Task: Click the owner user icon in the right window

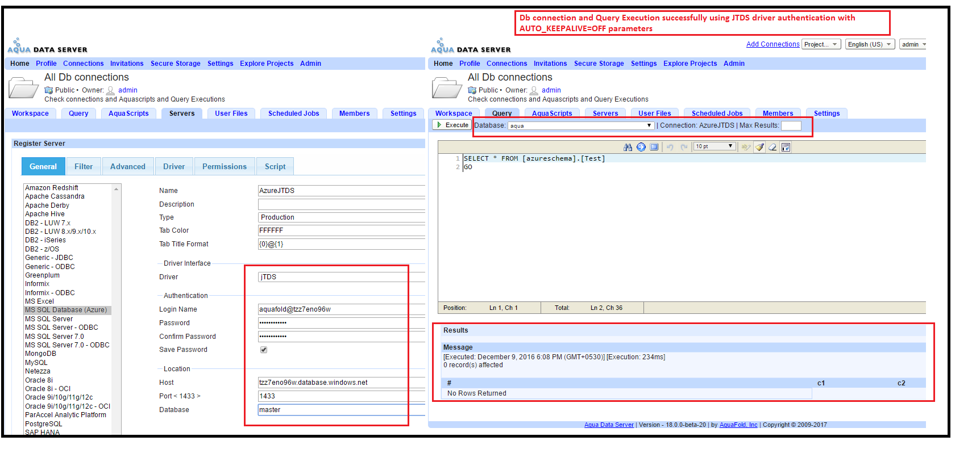Action: 534,90
